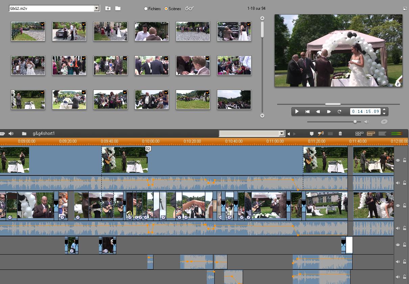Select scene thumbnail of boy in suit close-up

point(193,65)
